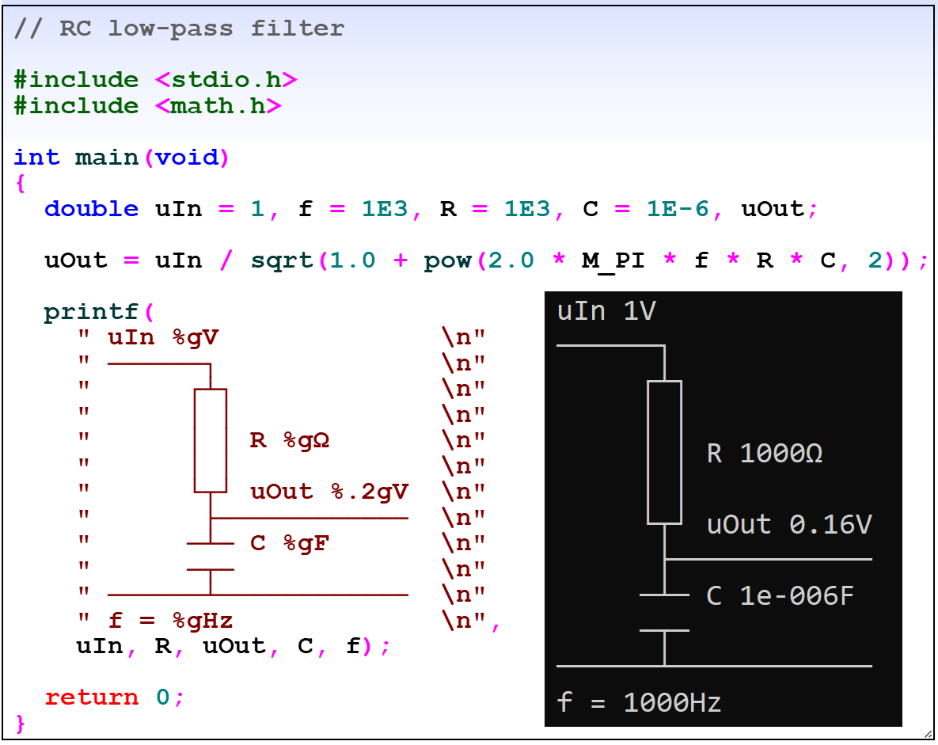
Task: Click the 'void' parameter keyword
Action: coord(187,158)
